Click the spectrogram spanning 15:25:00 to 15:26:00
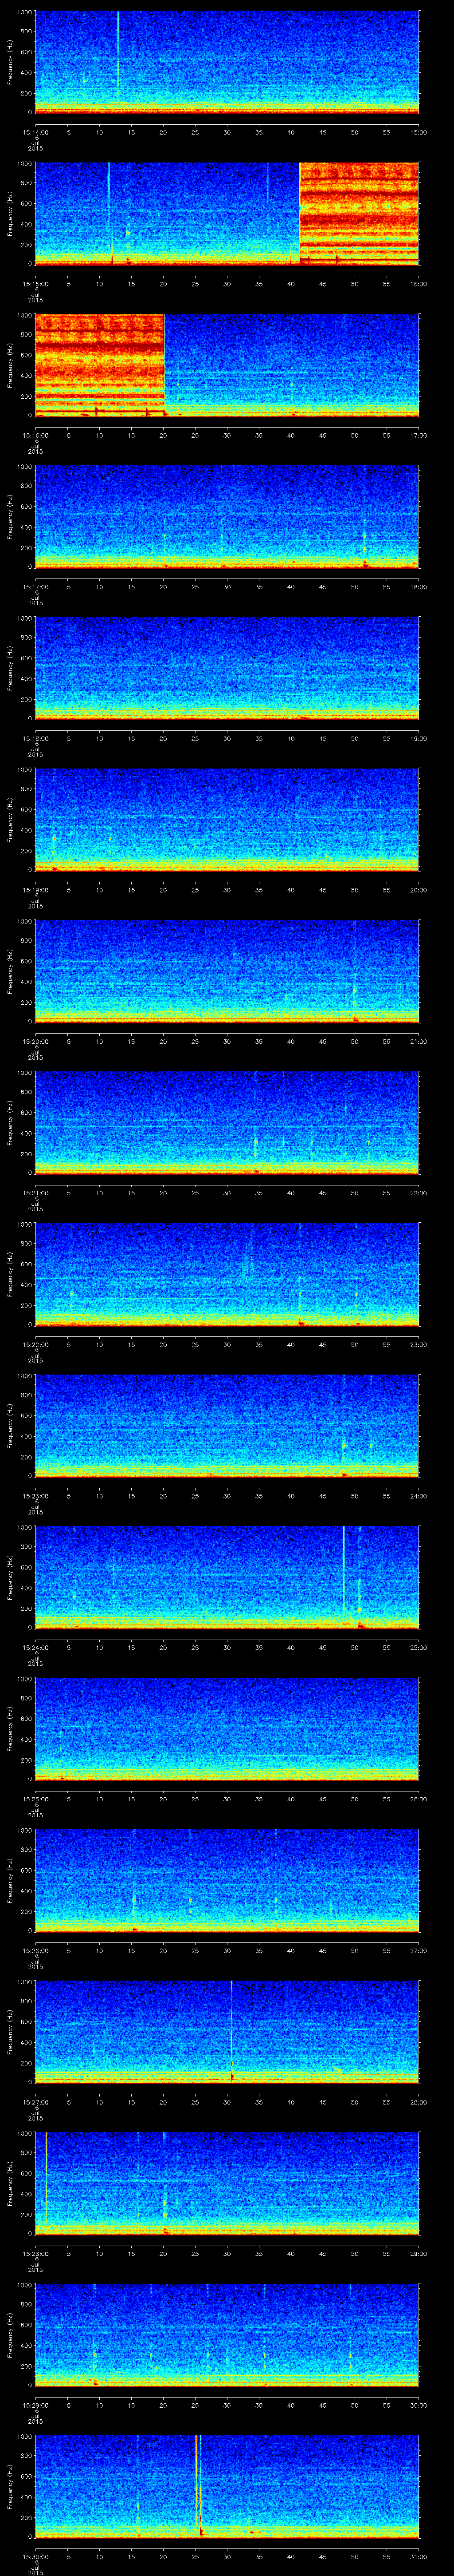This screenshot has width=454, height=2576. [x=227, y=1728]
